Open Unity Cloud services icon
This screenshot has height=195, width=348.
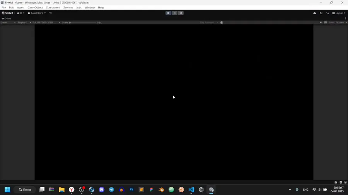314,13
